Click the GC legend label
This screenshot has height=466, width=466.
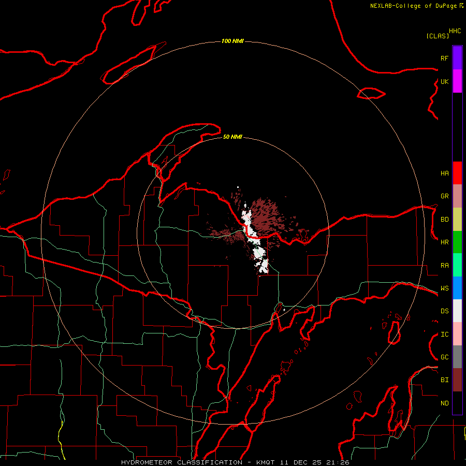(444, 357)
